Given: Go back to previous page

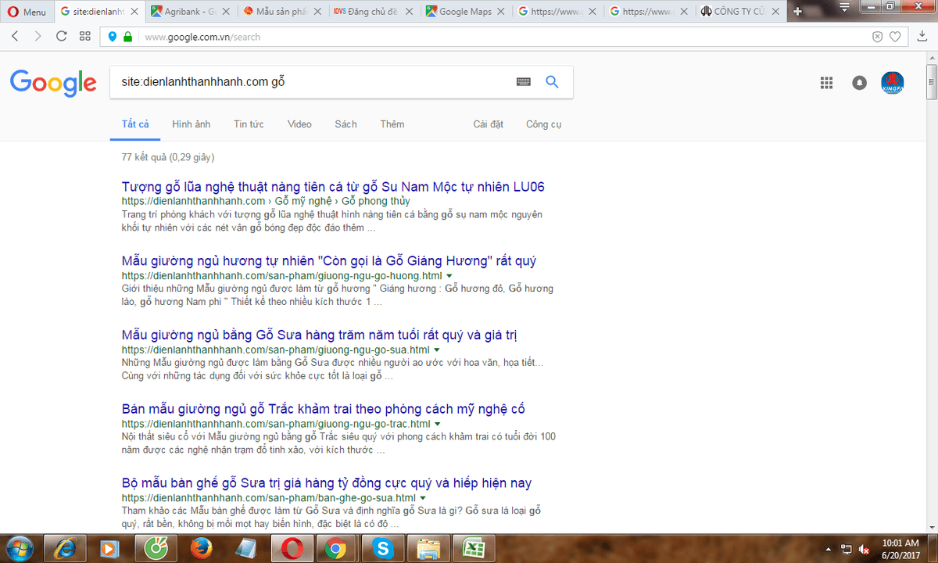Looking at the screenshot, I should (16, 37).
